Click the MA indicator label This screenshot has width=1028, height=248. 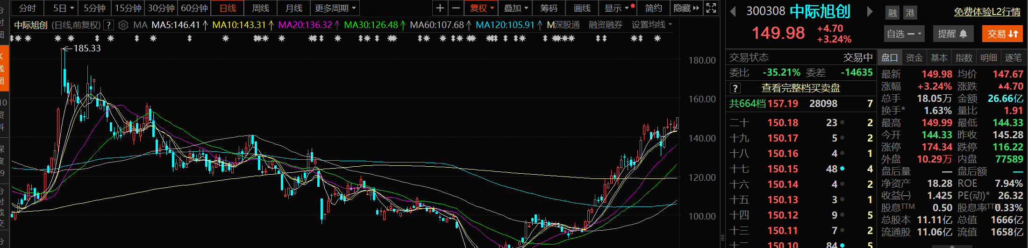tap(140, 25)
